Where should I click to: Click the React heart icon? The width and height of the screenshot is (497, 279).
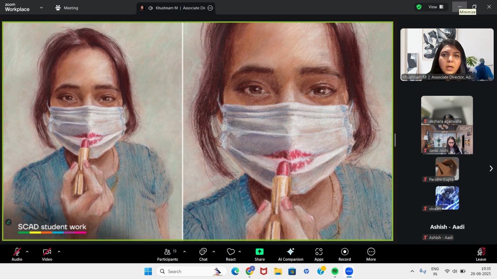(231, 252)
